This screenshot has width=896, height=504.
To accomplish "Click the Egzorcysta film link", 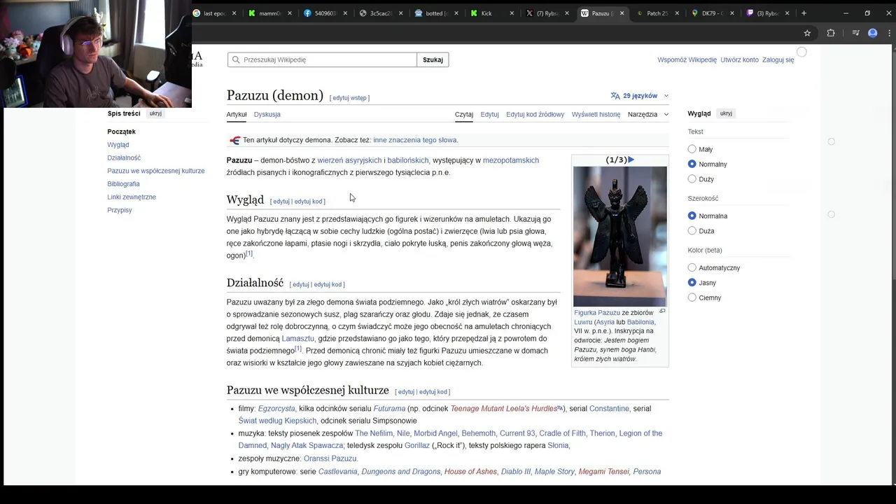I will pos(276,409).
